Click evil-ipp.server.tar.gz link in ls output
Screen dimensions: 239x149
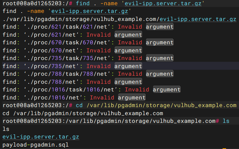[x=41, y=137]
